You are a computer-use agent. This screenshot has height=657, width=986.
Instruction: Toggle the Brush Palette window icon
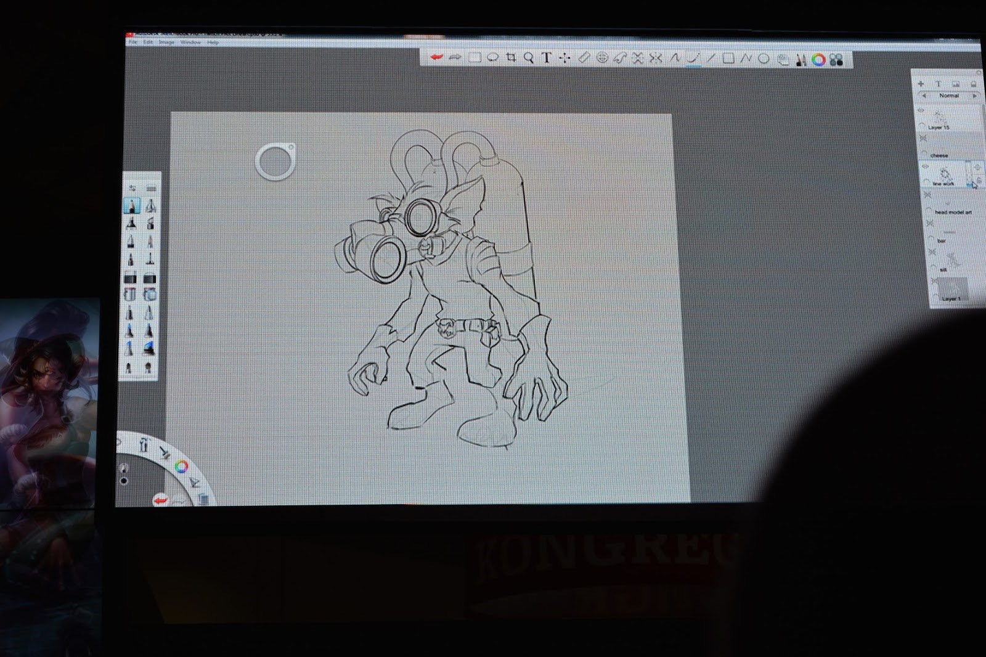click(x=801, y=60)
